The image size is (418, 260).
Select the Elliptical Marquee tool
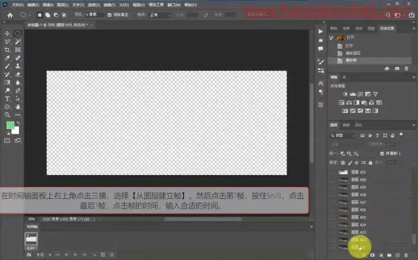click(x=18, y=33)
